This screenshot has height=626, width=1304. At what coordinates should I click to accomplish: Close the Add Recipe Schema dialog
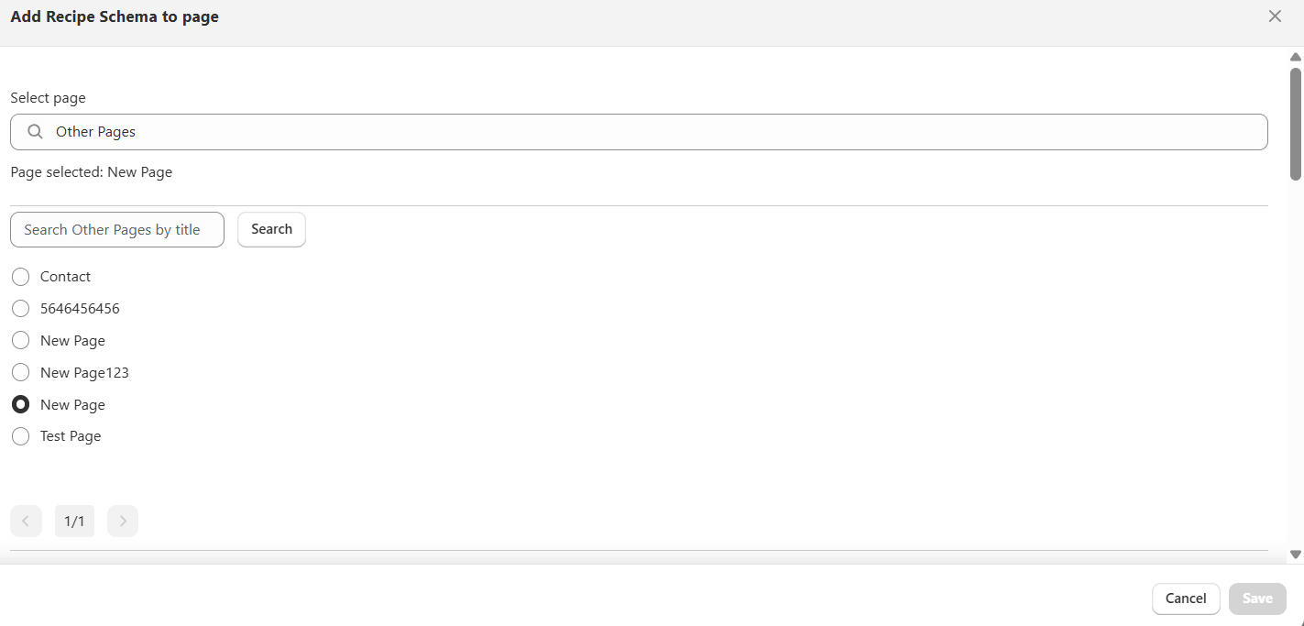(x=1275, y=16)
